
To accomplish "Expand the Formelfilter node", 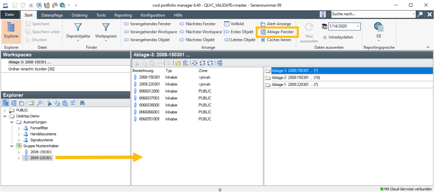I will point(18,128).
